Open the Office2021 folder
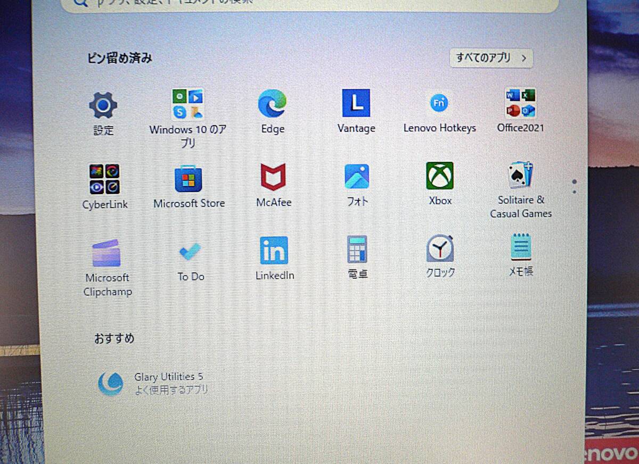 (520, 111)
